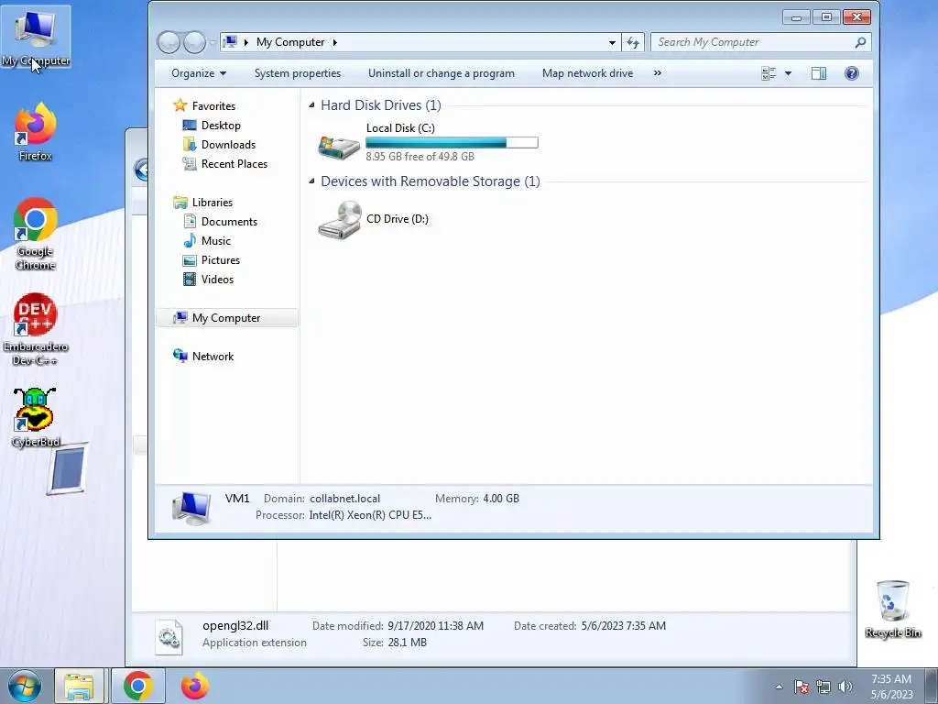Click the Local Disk (C:) drive icon
The image size is (938, 704).
tap(339, 146)
